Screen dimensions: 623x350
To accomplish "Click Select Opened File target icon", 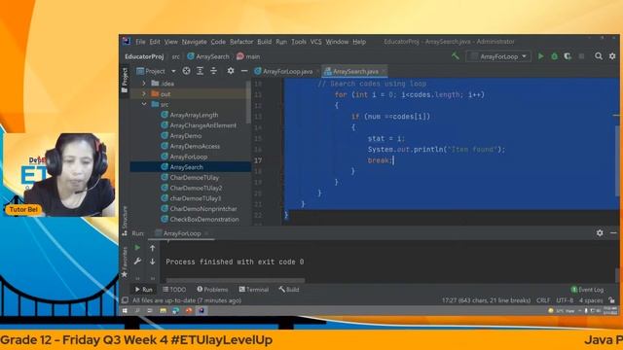I will pyautogui.click(x=186, y=71).
